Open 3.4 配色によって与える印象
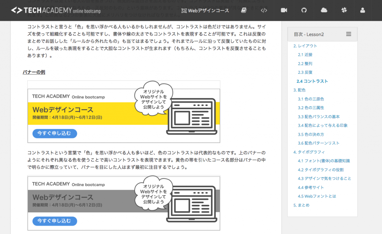 click(323, 126)
